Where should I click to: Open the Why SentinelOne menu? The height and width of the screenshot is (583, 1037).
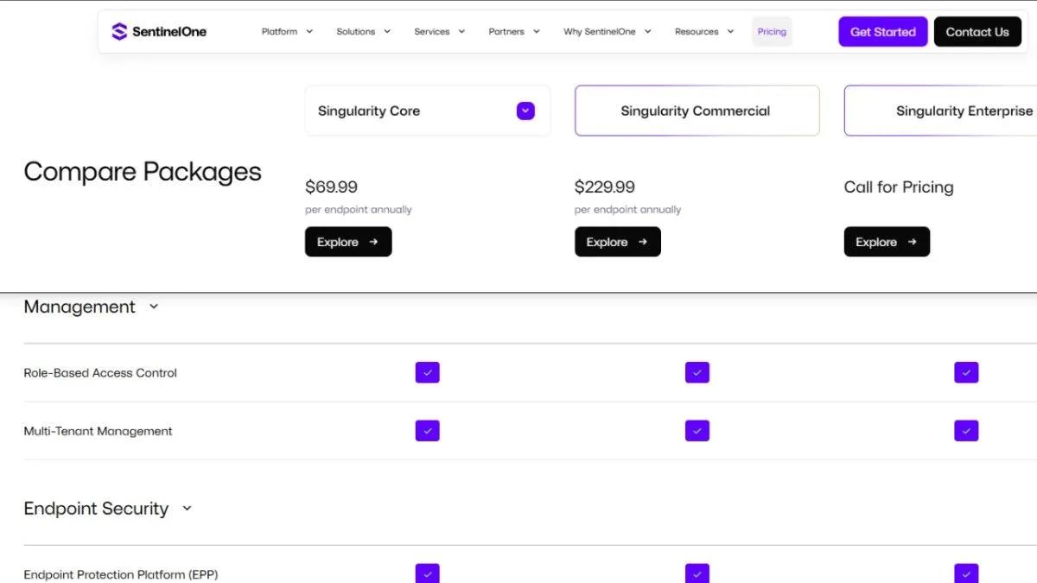[607, 32]
